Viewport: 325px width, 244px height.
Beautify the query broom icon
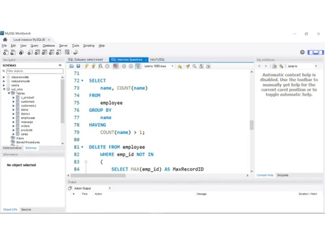point(188,66)
